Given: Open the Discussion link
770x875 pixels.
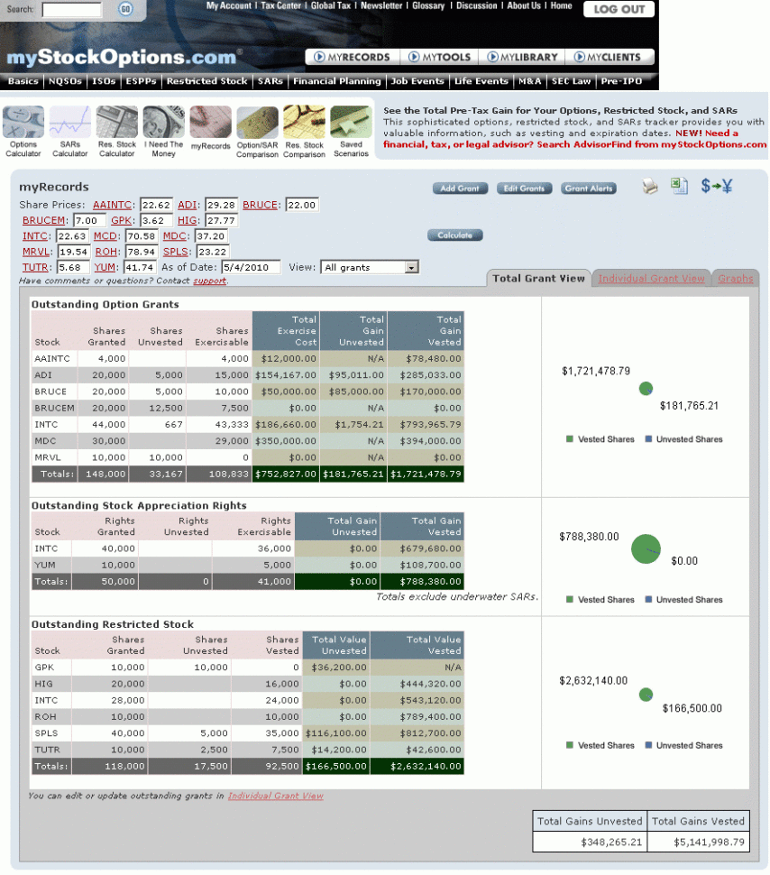Looking at the screenshot, I should tap(476, 5).
